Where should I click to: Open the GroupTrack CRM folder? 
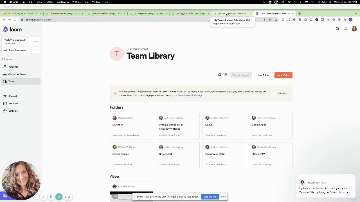click(x=224, y=155)
